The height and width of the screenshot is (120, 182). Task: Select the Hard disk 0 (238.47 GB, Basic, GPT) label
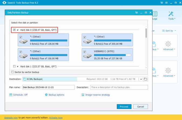[38, 30]
